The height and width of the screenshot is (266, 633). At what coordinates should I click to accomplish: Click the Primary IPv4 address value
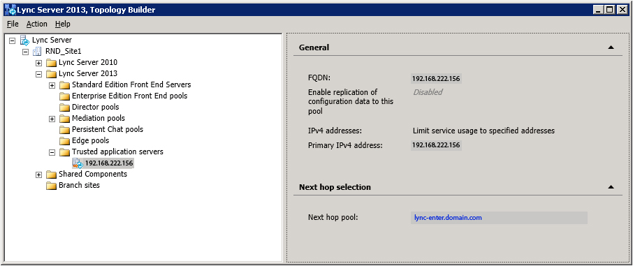[436, 145]
